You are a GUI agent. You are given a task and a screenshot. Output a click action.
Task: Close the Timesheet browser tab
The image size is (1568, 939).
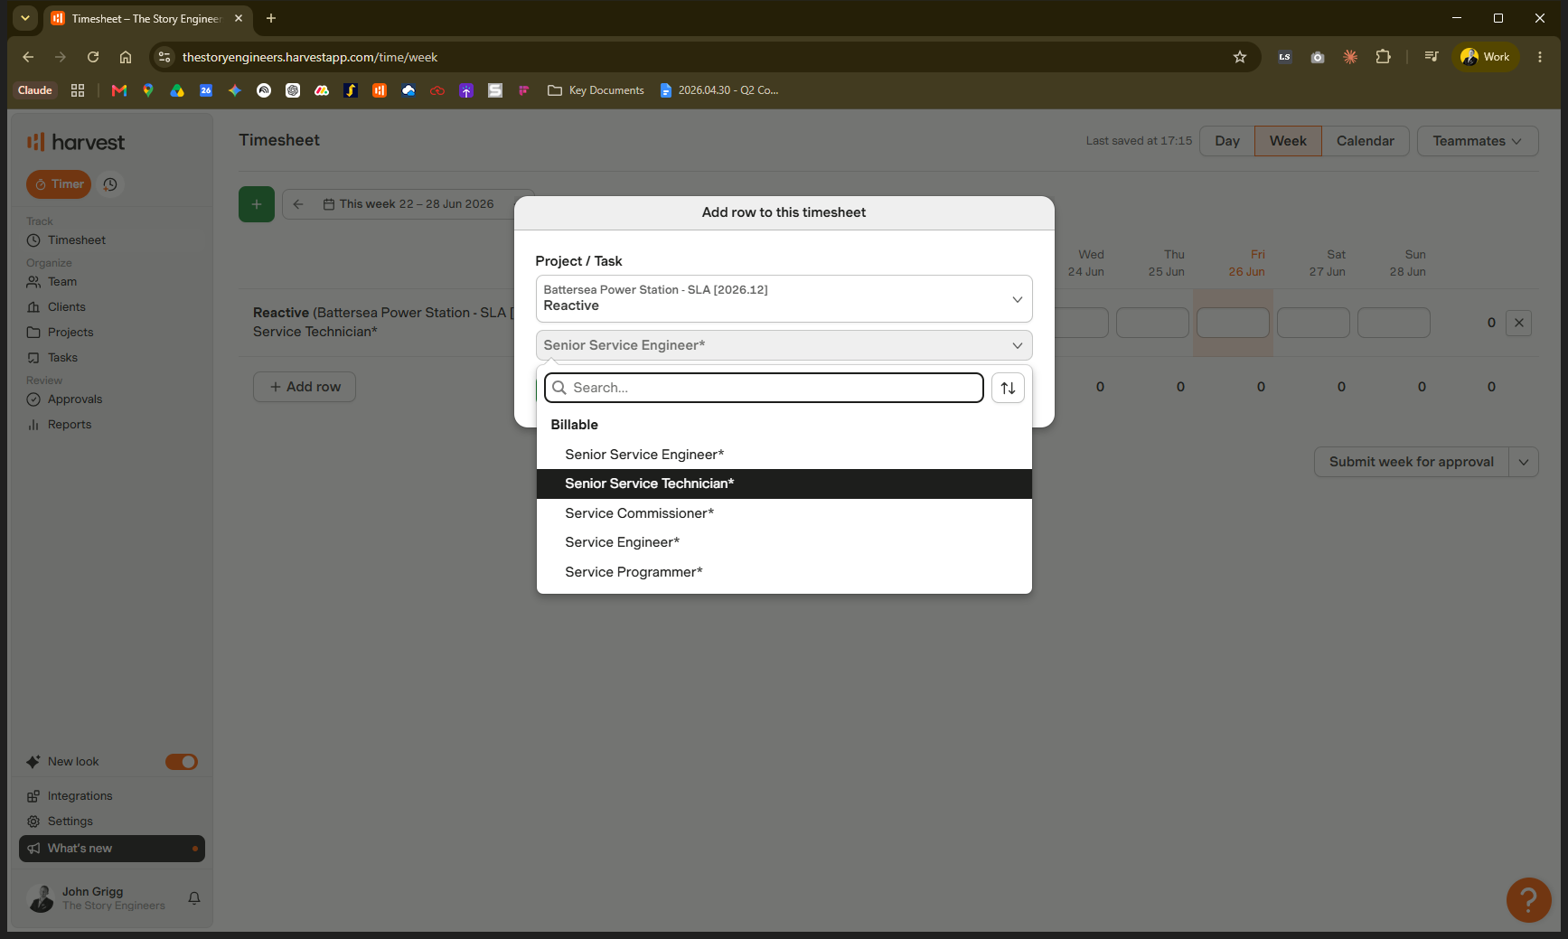click(x=239, y=18)
